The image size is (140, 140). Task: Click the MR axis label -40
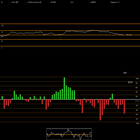pos(137,110)
